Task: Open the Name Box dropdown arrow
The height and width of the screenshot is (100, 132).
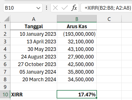Action: click(38, 8)
